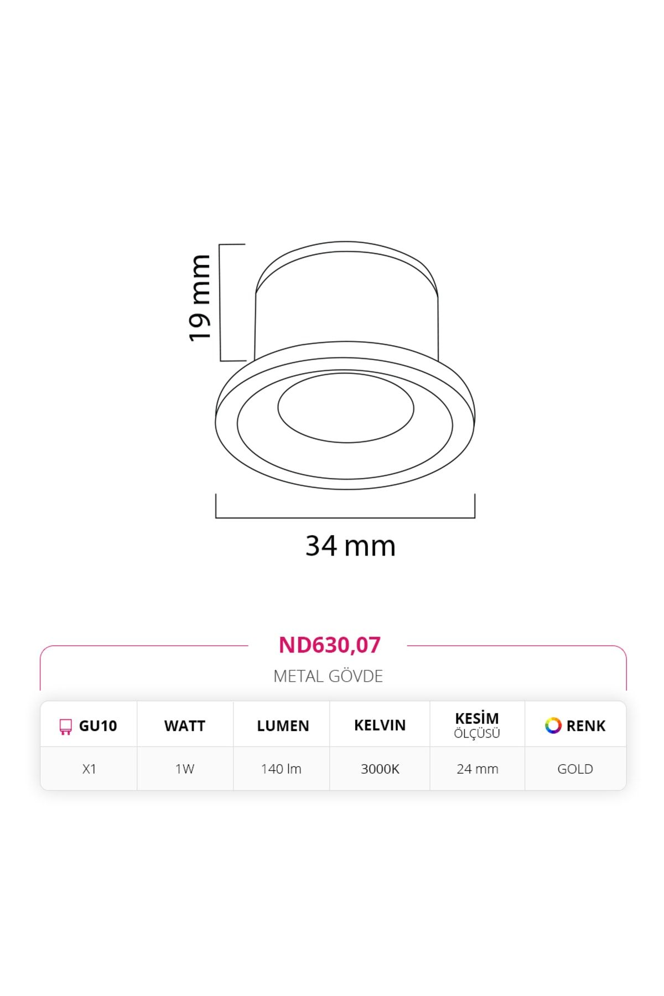Click the GU10 column header
Viewport: 664px width, 996px height.
tap(89, 725)
